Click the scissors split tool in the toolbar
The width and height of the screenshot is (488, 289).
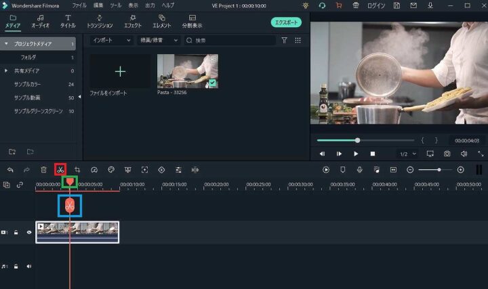click(60, 170)
